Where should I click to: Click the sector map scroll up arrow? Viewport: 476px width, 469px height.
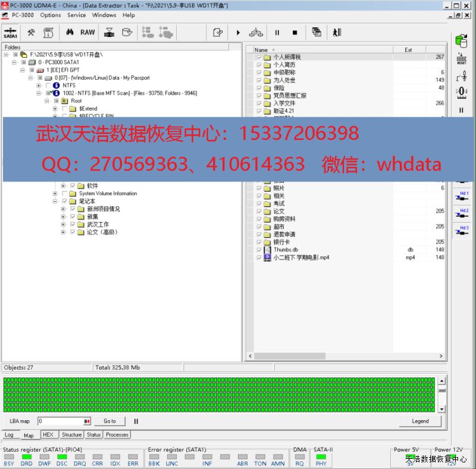point(442,381)
